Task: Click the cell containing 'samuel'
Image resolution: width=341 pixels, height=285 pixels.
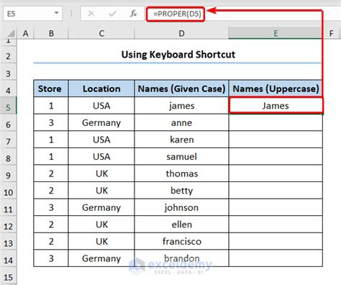Action: pos(181,157)
